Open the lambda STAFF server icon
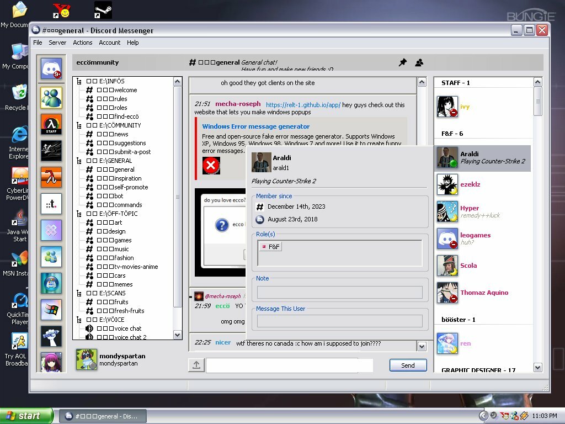 click(51, 124)
